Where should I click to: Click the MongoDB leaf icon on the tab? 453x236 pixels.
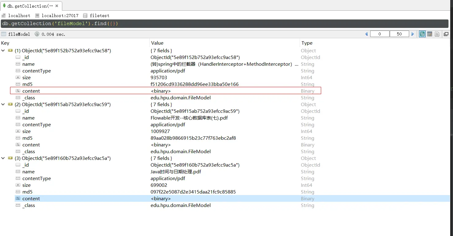[5, 6]
